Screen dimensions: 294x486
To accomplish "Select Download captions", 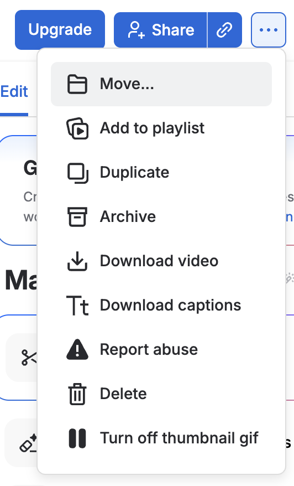I will pos(161,306).
